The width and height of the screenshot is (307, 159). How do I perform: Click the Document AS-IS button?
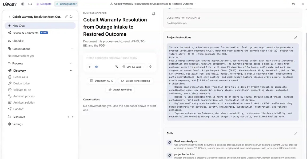(x=101, y=81)
